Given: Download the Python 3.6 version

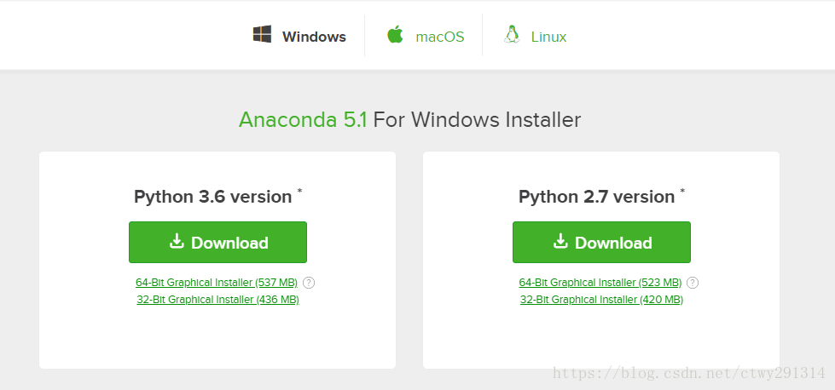Looking at the screenshot, I should pos(217,243).
